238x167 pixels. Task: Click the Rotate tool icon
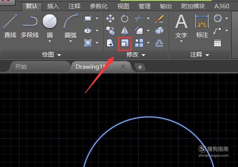[x=125, y=18]
